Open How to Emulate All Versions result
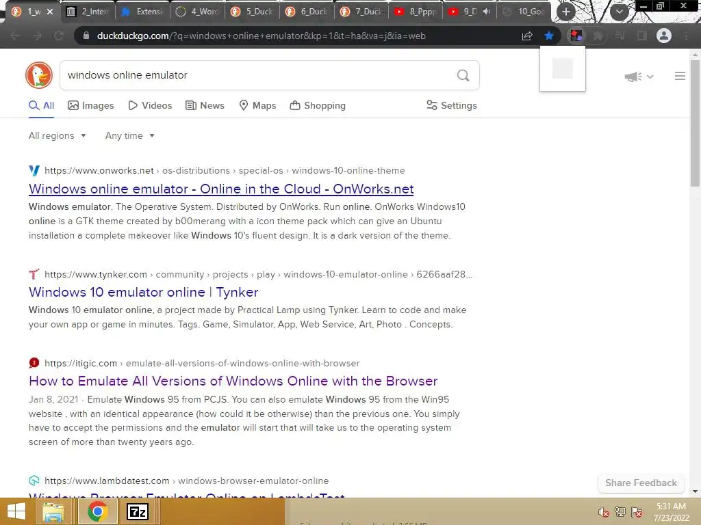Screen dimensions: 701x525 coord(233,381)
